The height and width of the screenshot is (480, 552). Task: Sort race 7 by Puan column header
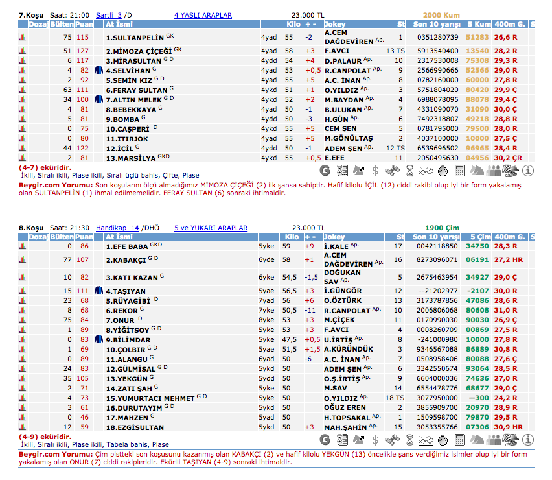[x=84, y=24]
